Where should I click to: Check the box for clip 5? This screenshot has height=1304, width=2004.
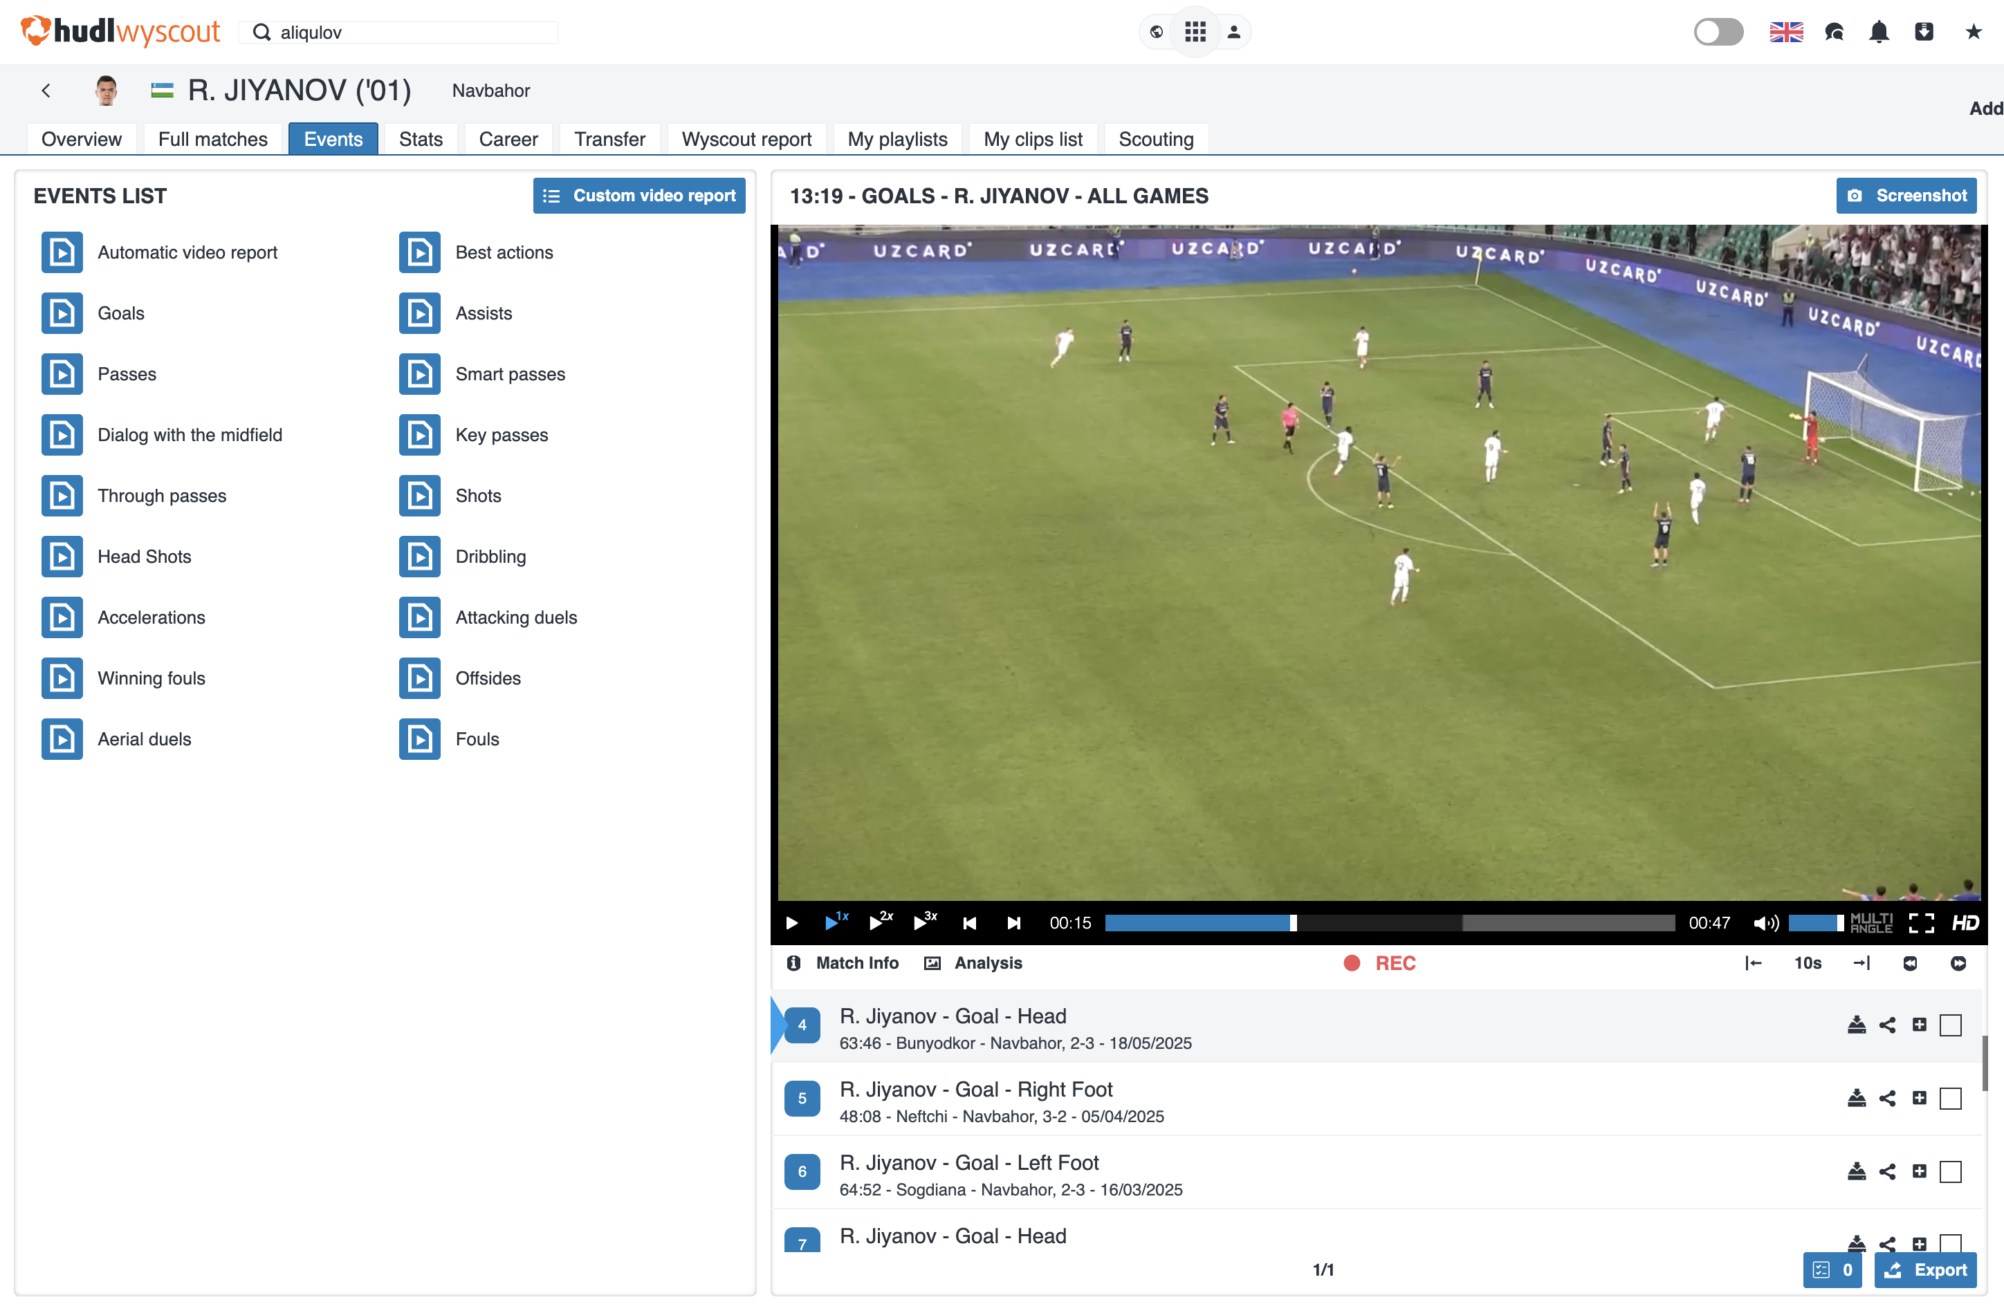click(x=1950, y=1098)
